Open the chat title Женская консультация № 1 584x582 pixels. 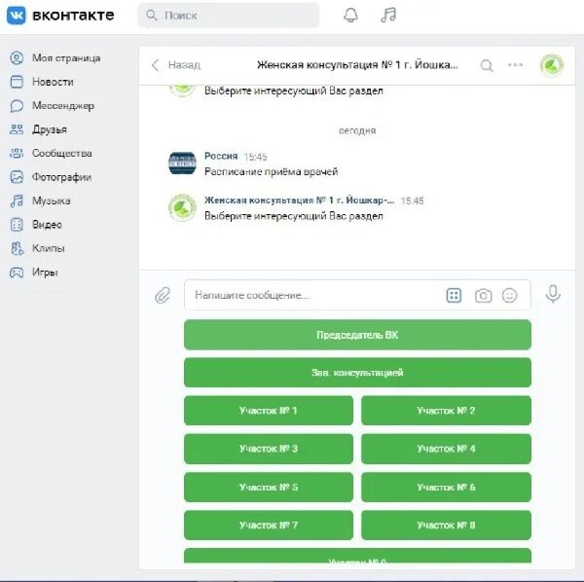click(x=357, y=65)
